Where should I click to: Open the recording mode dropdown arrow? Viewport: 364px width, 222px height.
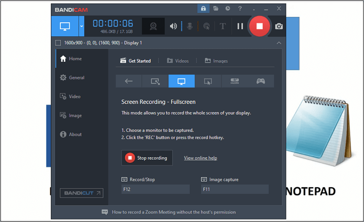click(x=81, y=26)
